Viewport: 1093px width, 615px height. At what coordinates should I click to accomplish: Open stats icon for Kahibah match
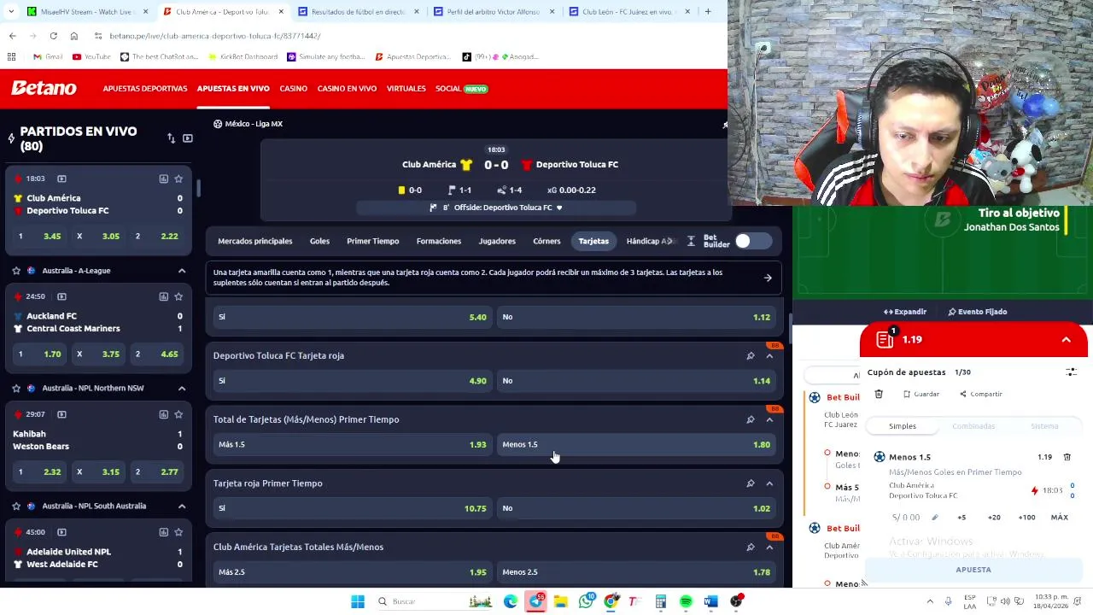click(x=163, y=414)
